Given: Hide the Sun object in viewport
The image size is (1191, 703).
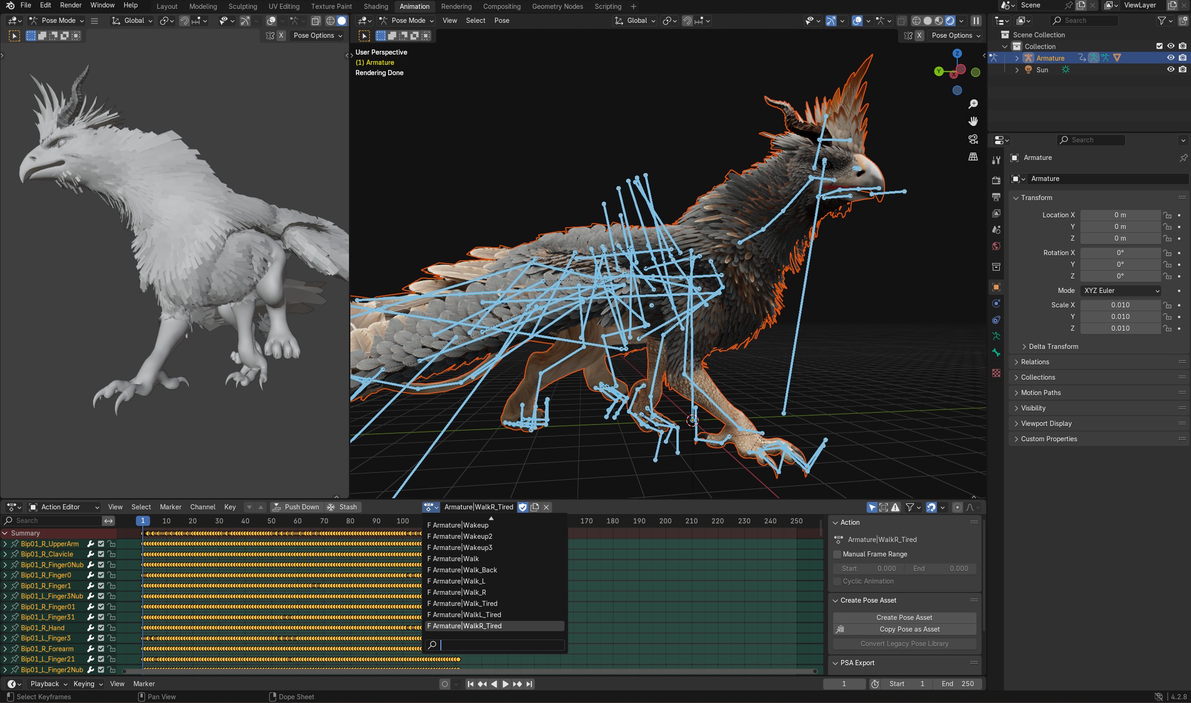Looking at the screenshot, I should (x=1170, y=70).
